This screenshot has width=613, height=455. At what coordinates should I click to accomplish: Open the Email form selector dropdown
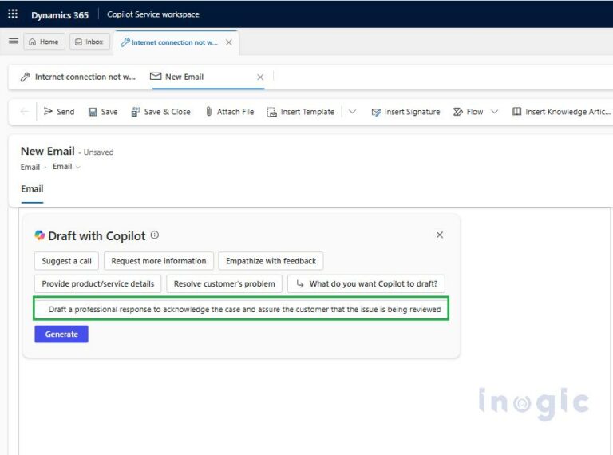tap(66, 167)
